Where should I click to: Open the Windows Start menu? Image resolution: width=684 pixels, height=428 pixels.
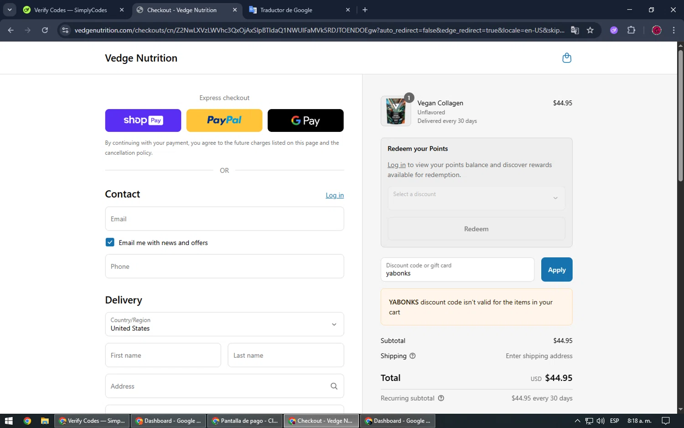pos(9,421)
